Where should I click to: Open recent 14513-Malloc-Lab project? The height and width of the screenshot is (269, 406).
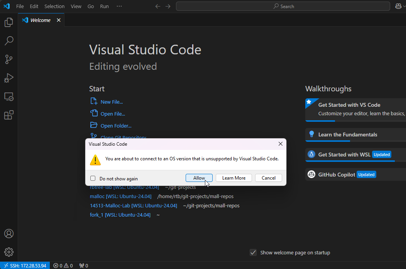point(134,206)
